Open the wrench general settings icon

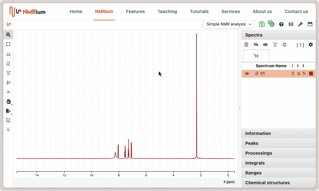pyautogui.click(x=300, y=24)
